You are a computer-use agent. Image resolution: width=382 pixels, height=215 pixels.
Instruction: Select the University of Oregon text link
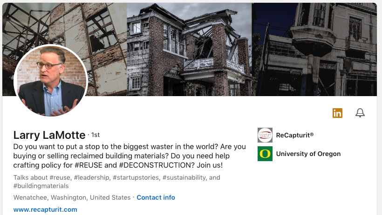[308, 154]
